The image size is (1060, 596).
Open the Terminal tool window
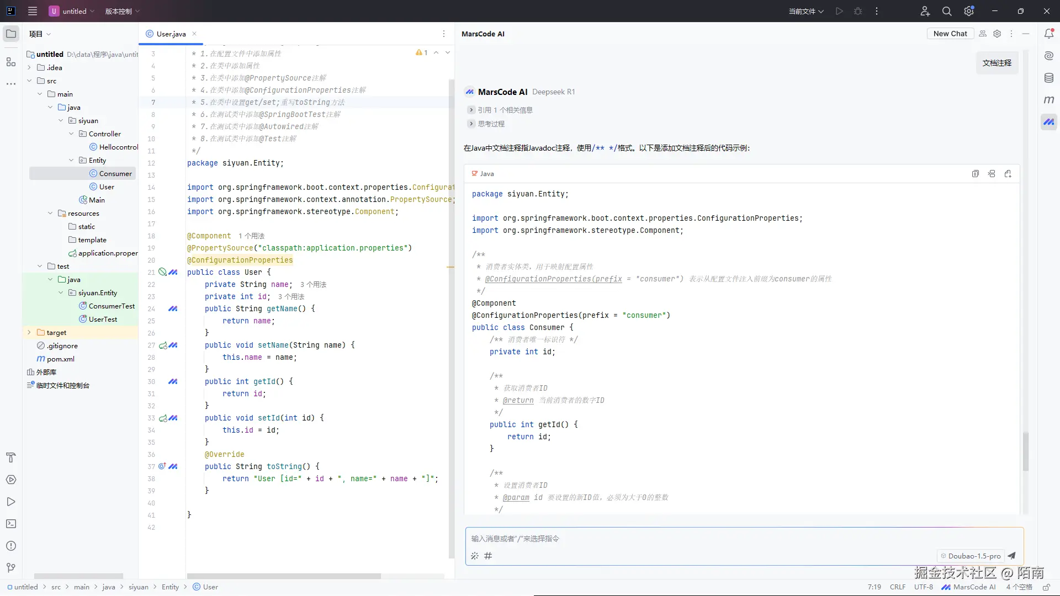[11, 524]
